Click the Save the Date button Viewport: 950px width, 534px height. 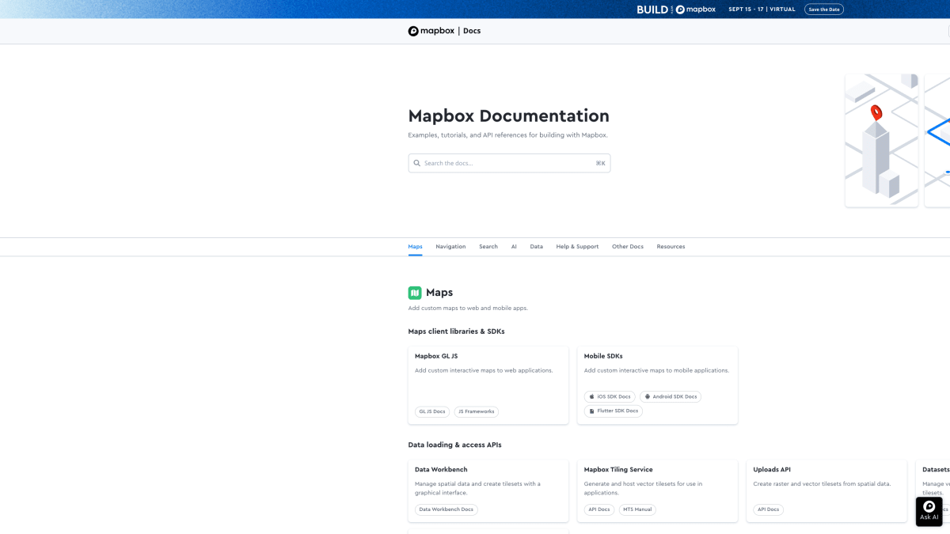coord(824,9)
